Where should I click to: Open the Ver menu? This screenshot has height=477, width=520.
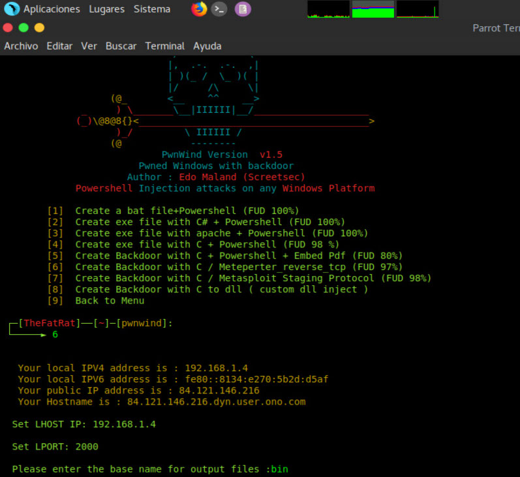89,46
